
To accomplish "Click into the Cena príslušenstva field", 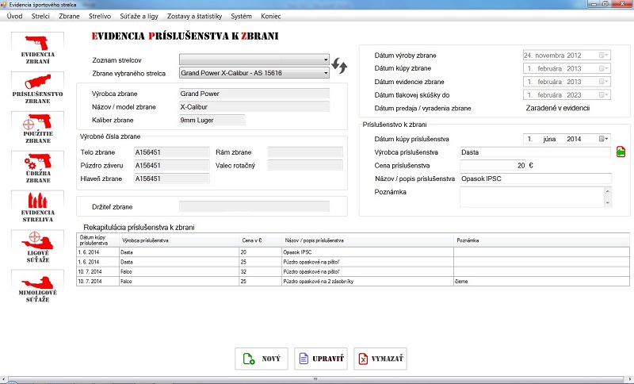I will coord(493,165).
